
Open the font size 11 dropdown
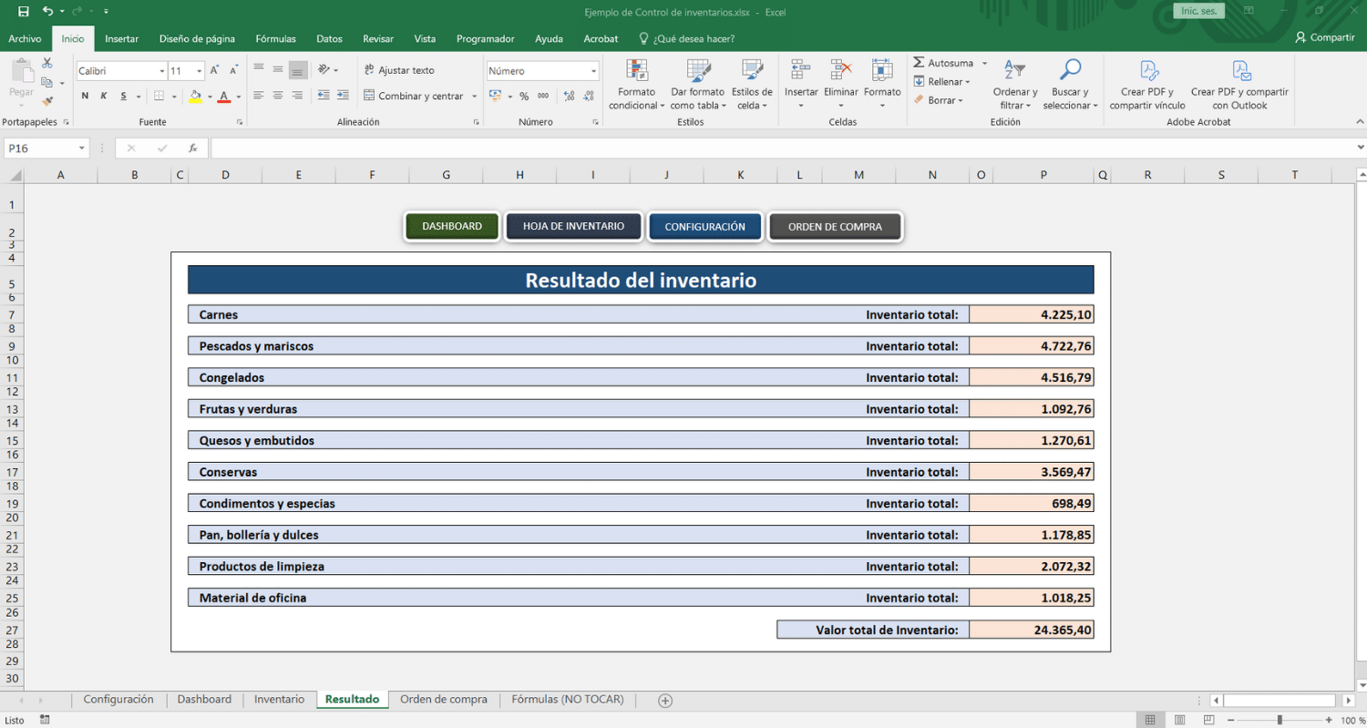[200, 70]
